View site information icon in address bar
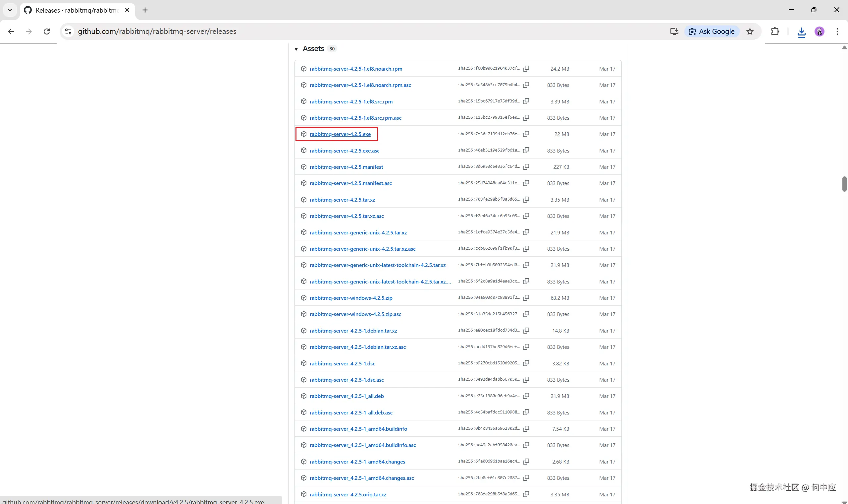Viewport: 848px width, 504px height. click(68, 31)
